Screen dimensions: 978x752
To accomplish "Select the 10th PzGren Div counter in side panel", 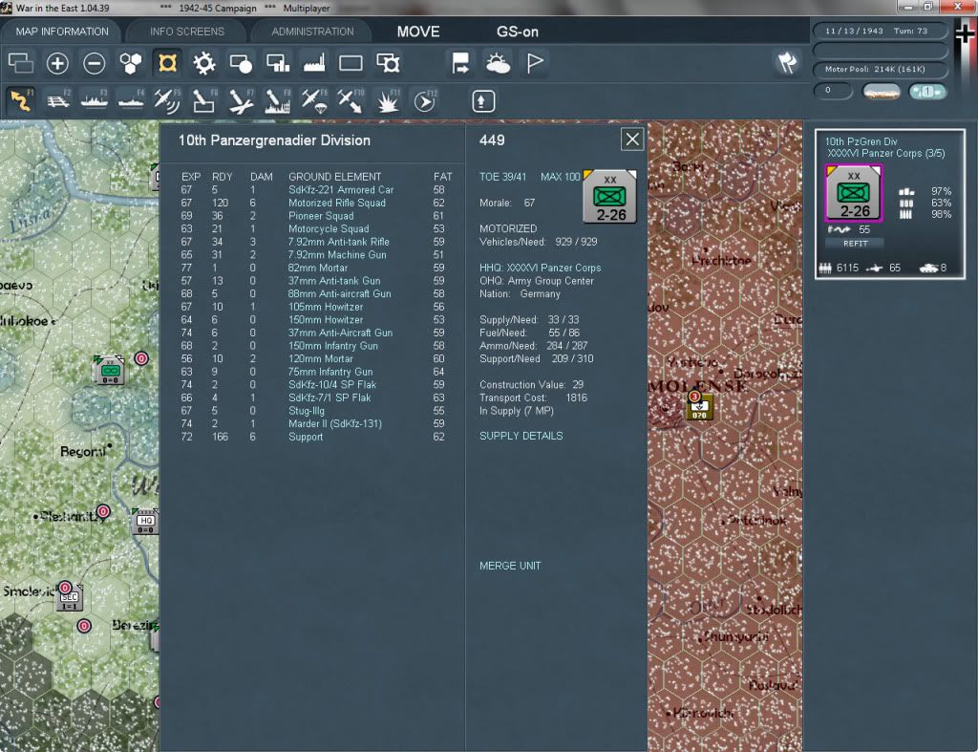I will [x=854, y=193].
